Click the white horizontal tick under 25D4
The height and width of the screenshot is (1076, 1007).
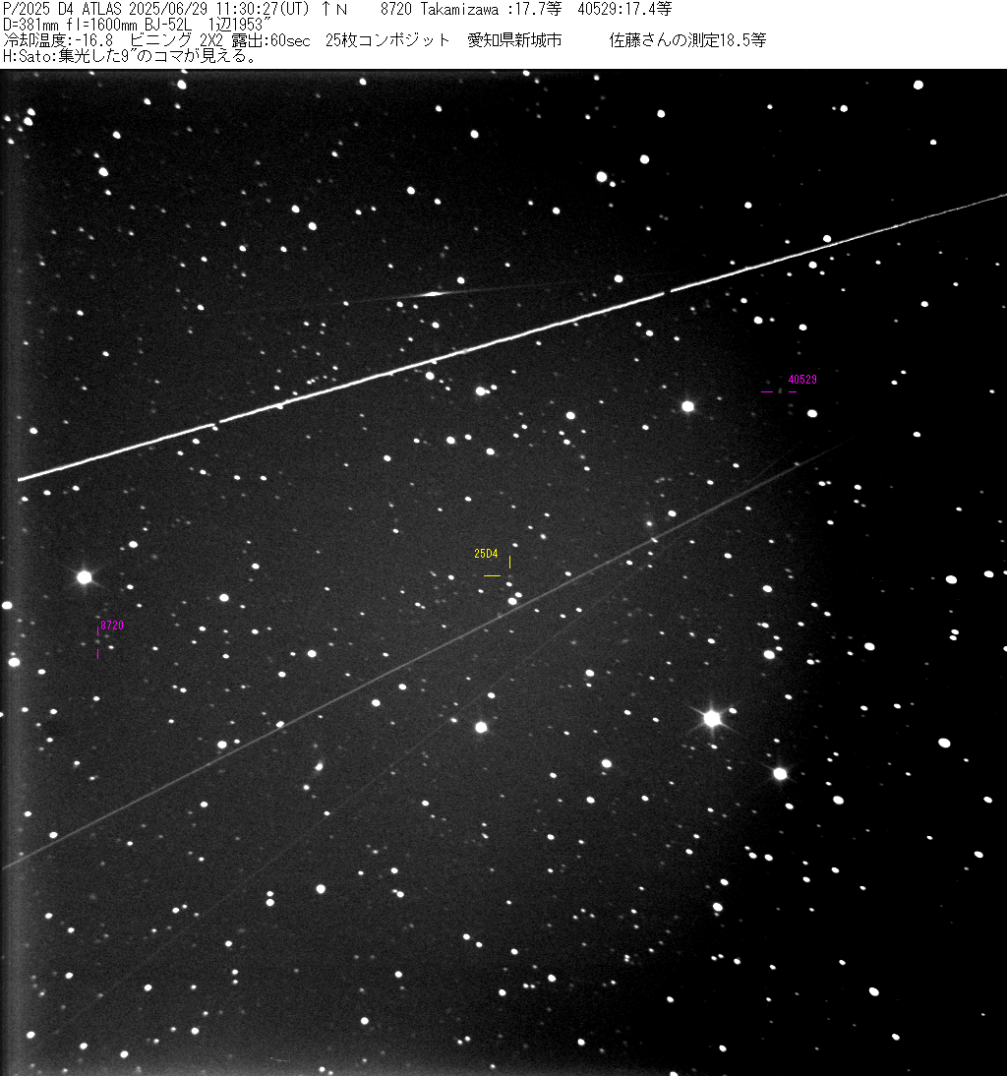492,575
